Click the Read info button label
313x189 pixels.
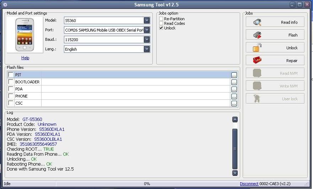289,22
